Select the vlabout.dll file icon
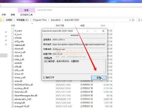Image resolution: width=142 pixels, height=108 pixels. coord(12,45)
